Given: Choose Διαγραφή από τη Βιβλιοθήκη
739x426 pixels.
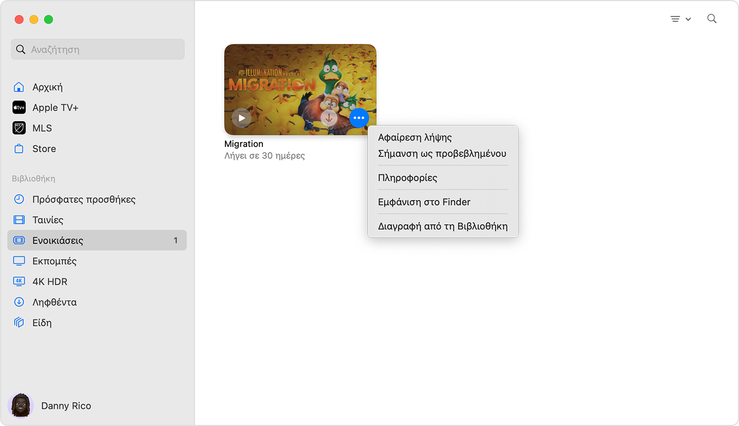Looking at the screenshot, I should point(442,226).
